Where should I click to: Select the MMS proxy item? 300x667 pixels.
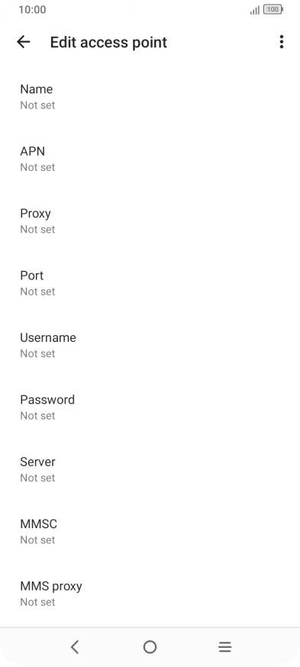tap(150, 594)
